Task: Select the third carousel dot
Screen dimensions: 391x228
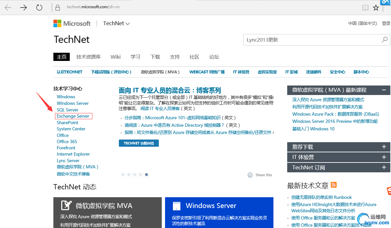Action: click(135, 175)
